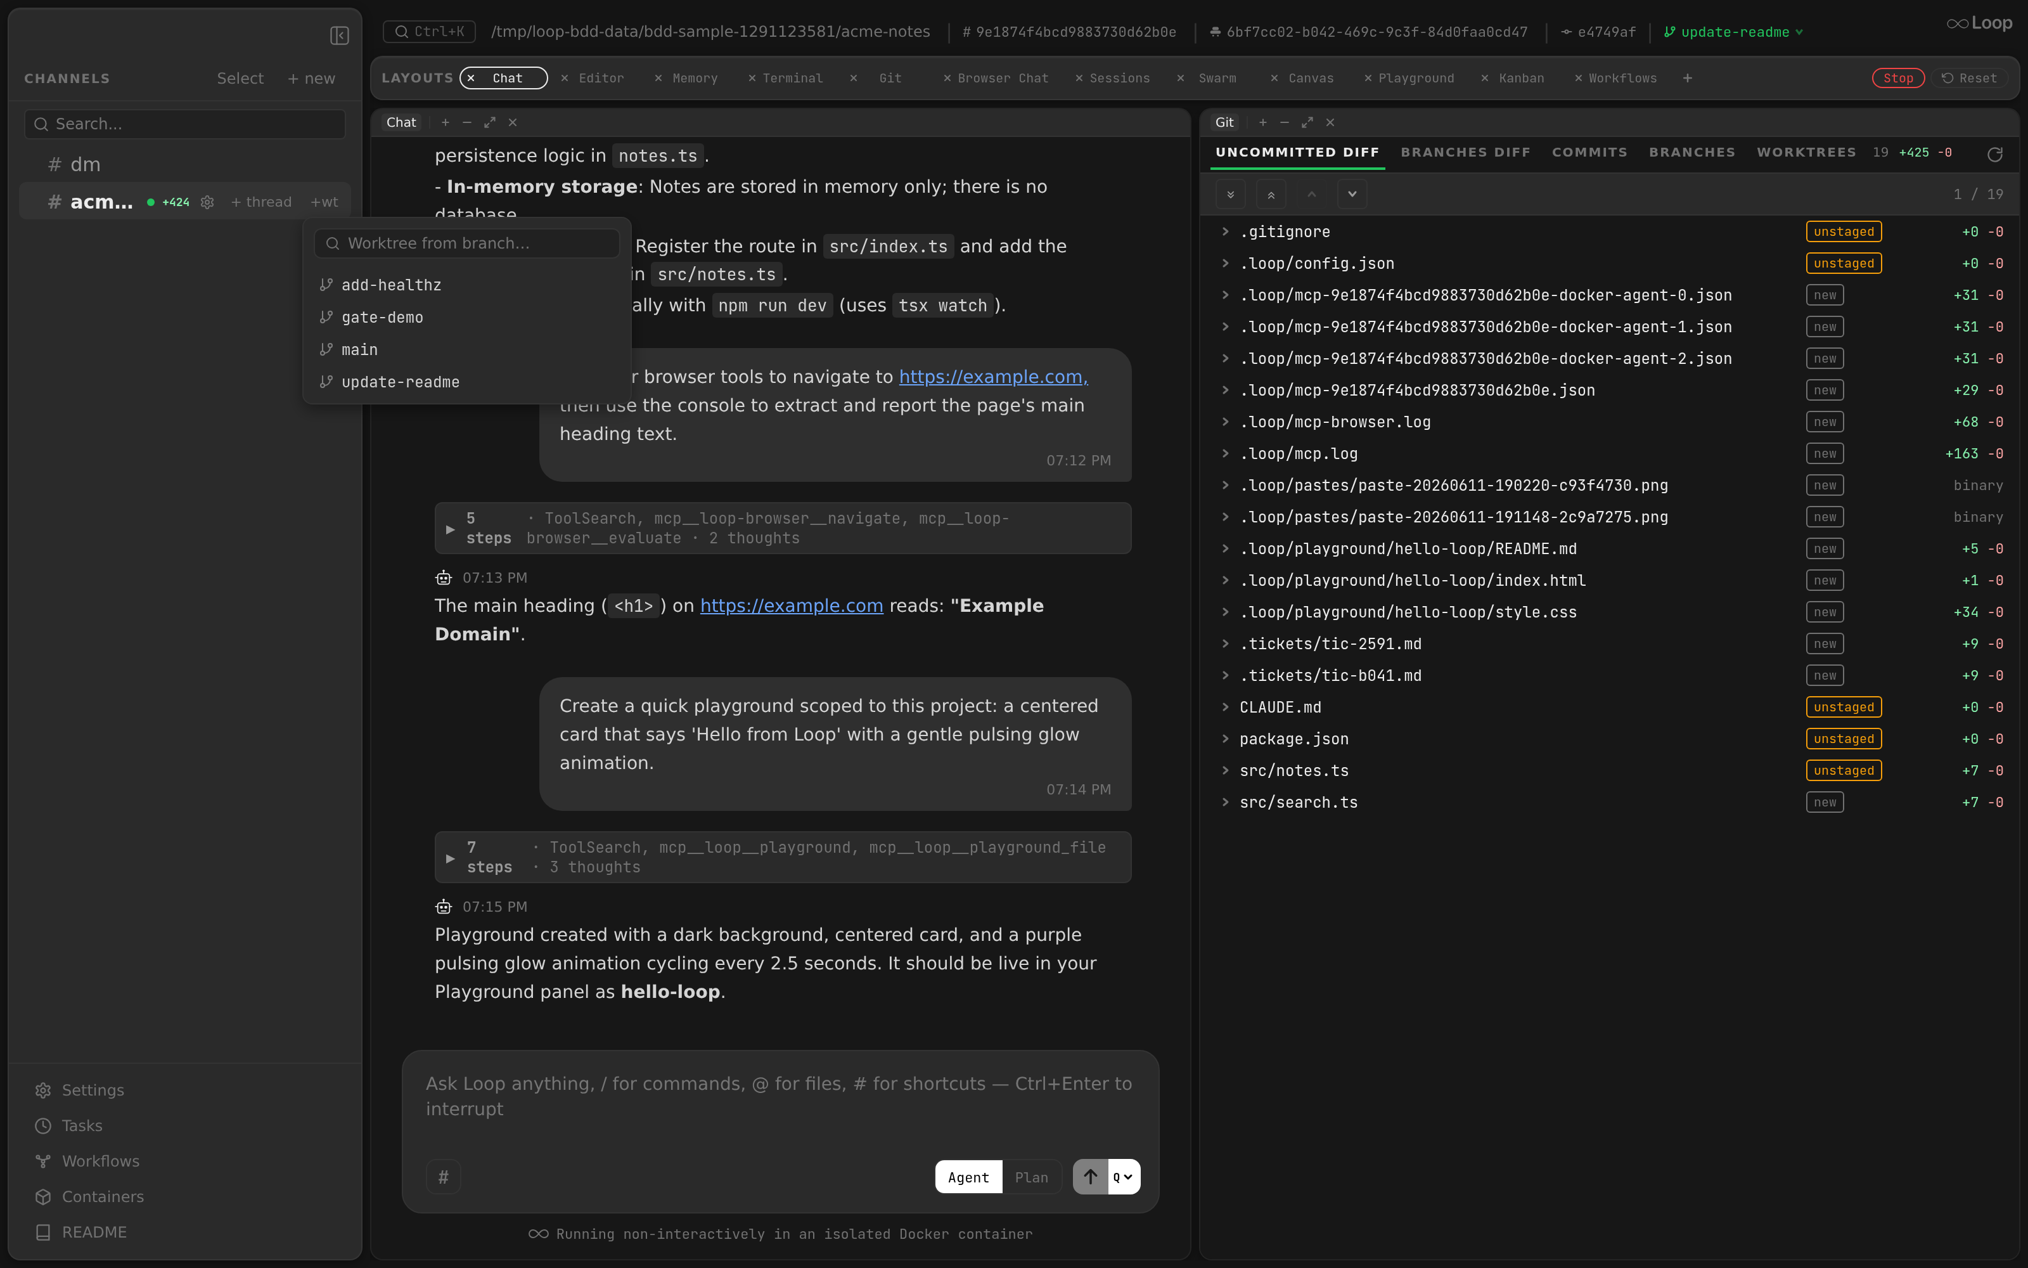
Task: Click +wt worktree button
Action: tap(324, 202)
